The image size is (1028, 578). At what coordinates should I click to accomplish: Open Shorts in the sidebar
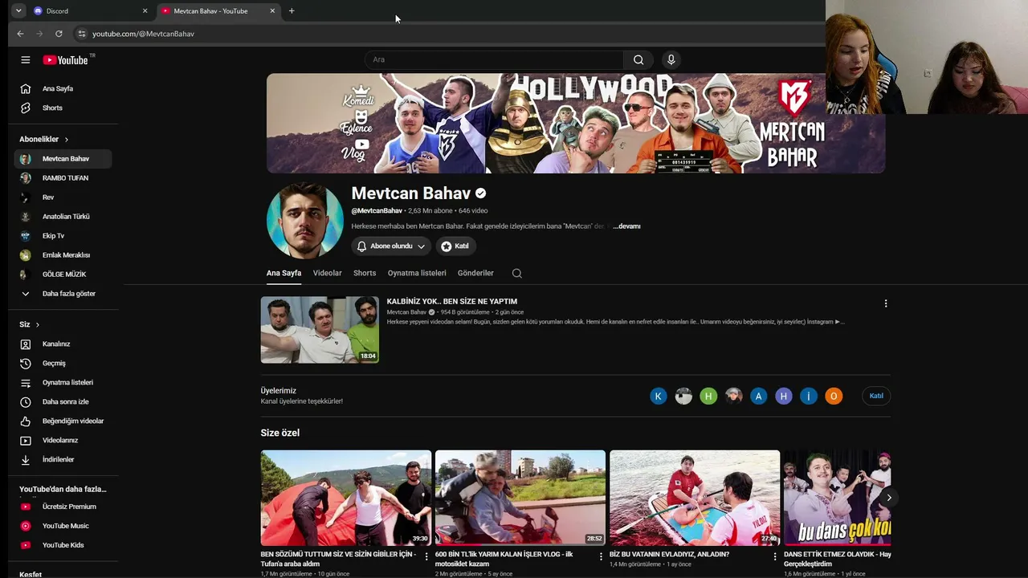pyautogui.click(x=63, y=108)
